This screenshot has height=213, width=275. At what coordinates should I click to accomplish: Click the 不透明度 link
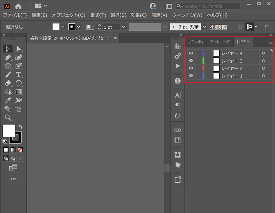point(219,27)
